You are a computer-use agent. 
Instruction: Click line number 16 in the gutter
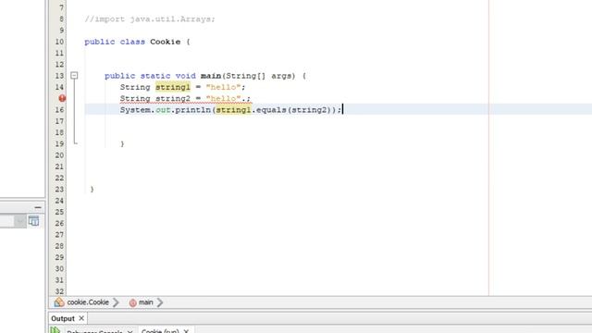coord(59,110)
